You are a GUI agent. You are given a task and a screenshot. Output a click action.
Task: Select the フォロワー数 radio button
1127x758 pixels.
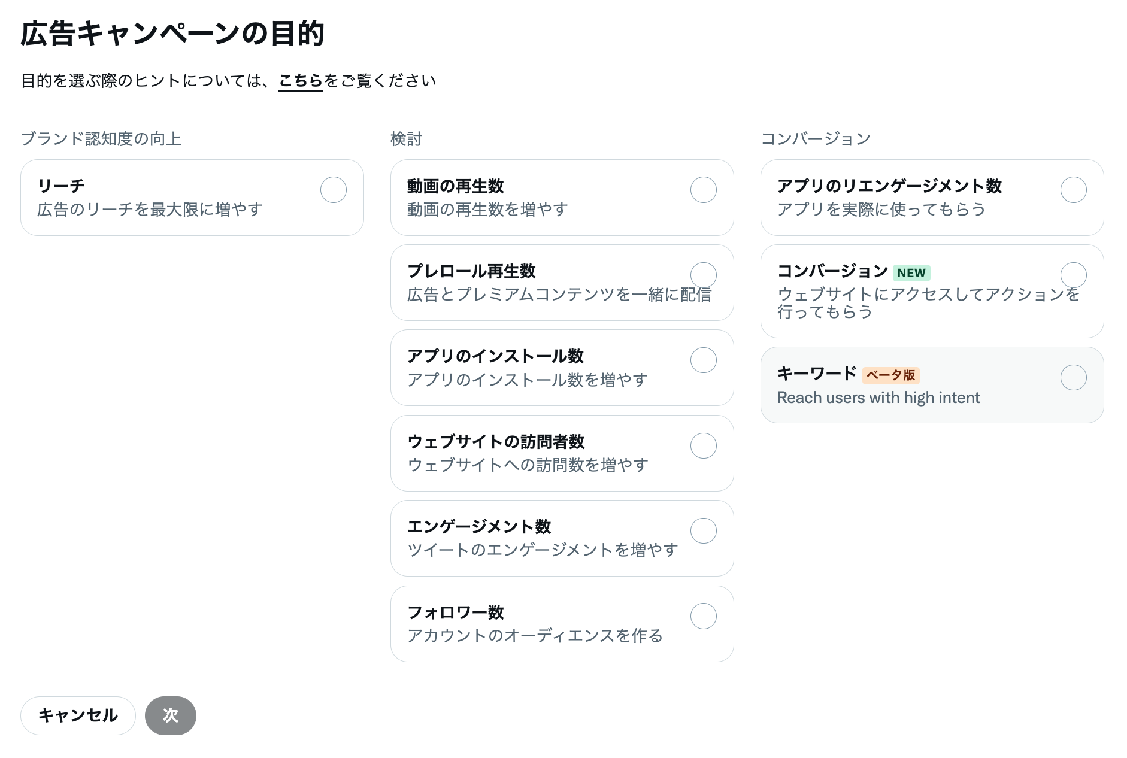click(704, 616)
